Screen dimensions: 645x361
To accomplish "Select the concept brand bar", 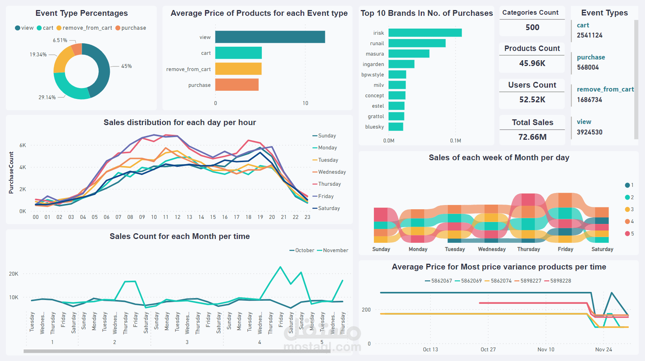I will [x=397, y=95].
